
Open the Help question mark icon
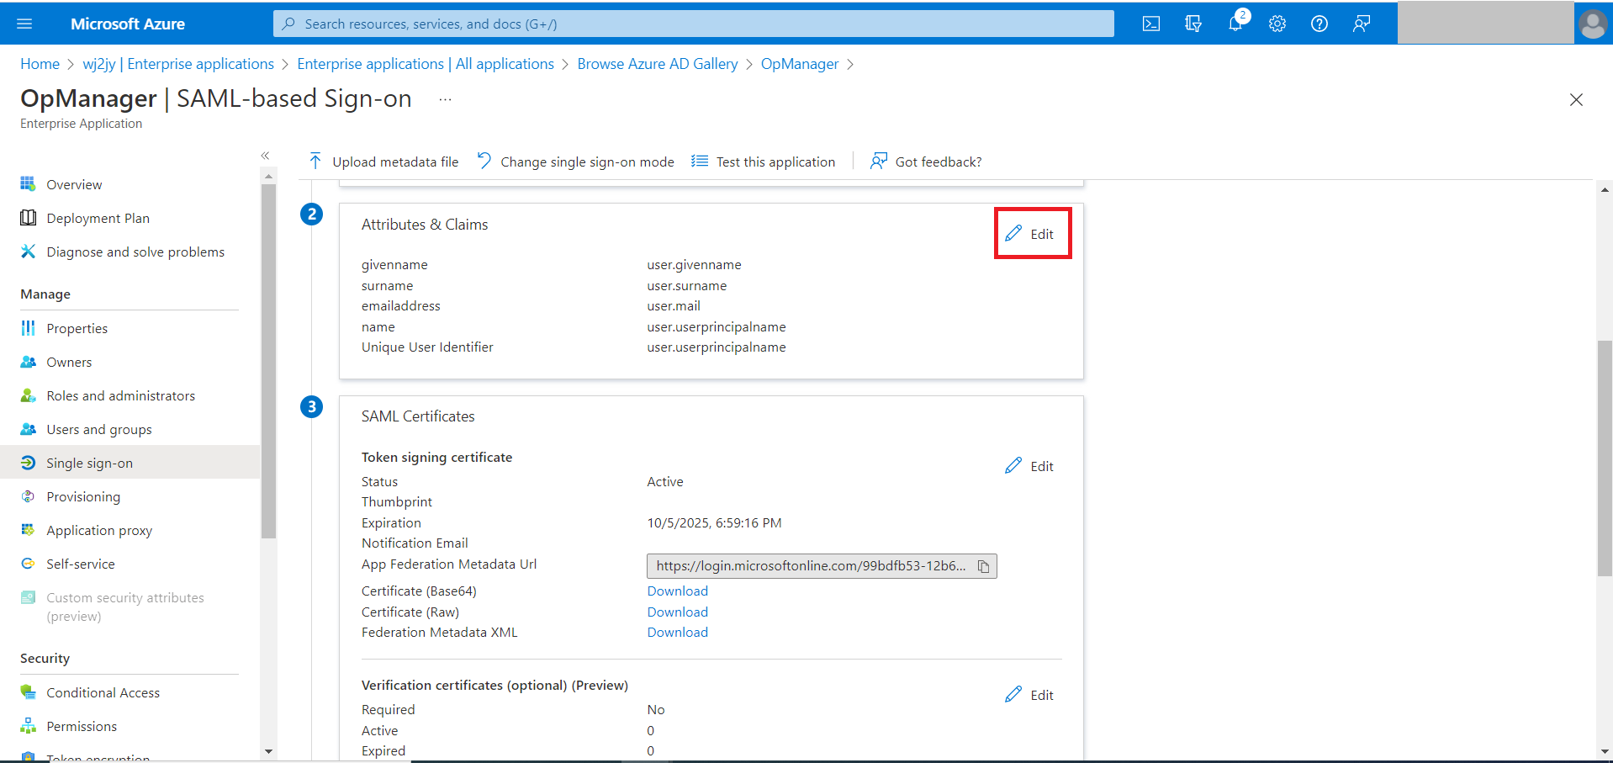tap(1319, 24)
